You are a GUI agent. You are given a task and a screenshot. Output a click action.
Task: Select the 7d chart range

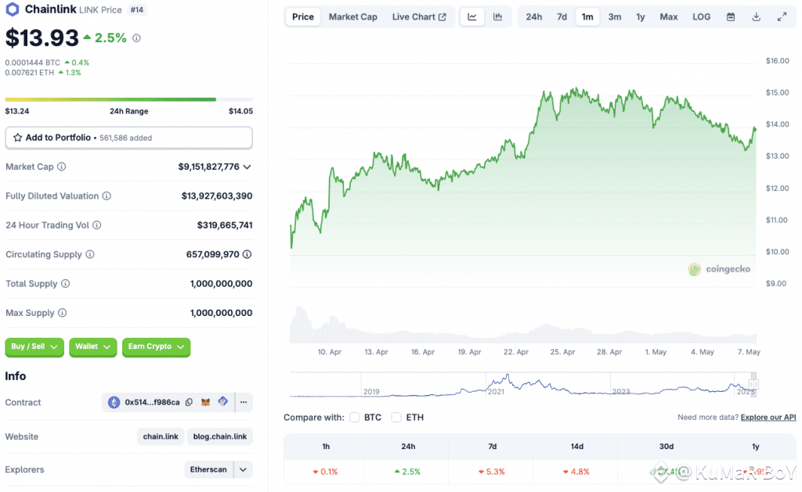click(562, 17)
